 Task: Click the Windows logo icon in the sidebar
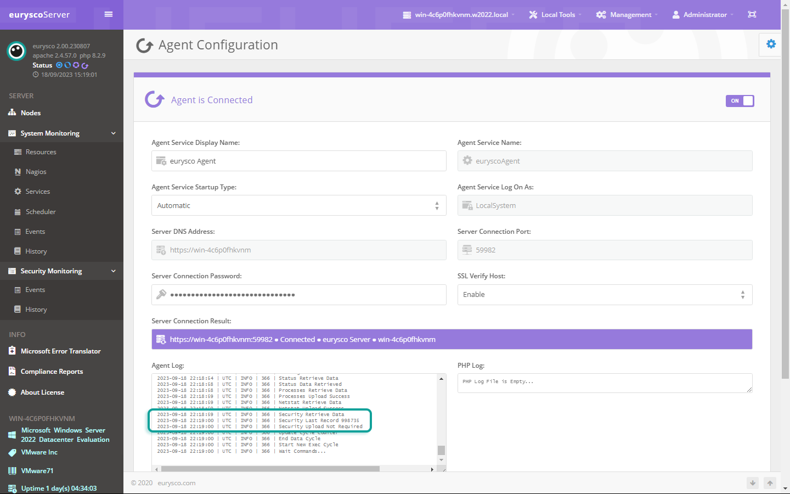[12, 435]
